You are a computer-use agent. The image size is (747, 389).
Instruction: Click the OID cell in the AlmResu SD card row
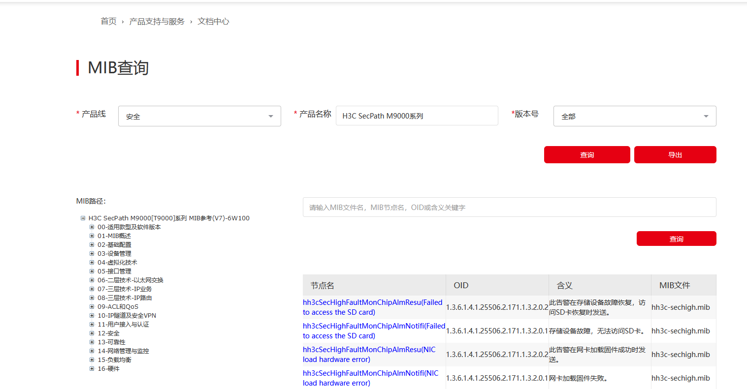[497, 307]
